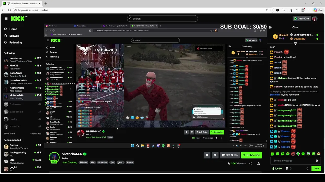
Task: Click Gift Subs for victorio444
Action: (x=230, y=155)
